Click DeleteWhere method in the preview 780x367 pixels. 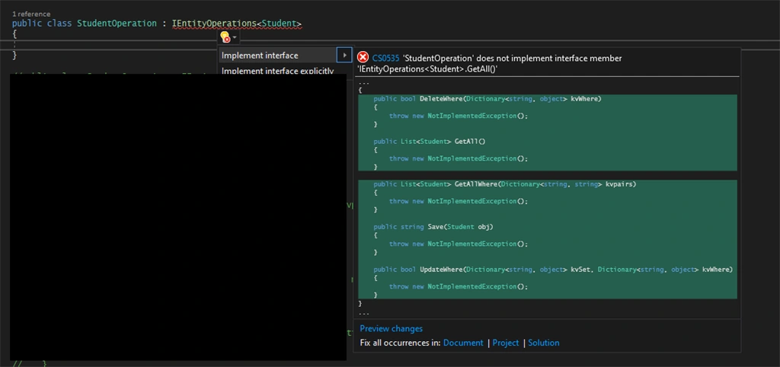point(441,99)
